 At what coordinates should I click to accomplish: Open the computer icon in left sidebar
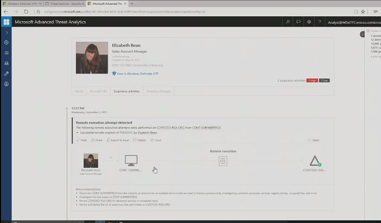pos(6,63)
